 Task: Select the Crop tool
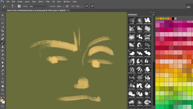(x=2, y=31)
